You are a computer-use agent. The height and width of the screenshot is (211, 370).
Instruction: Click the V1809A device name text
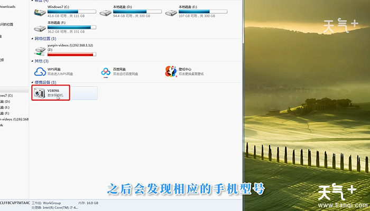pos(53,91)
